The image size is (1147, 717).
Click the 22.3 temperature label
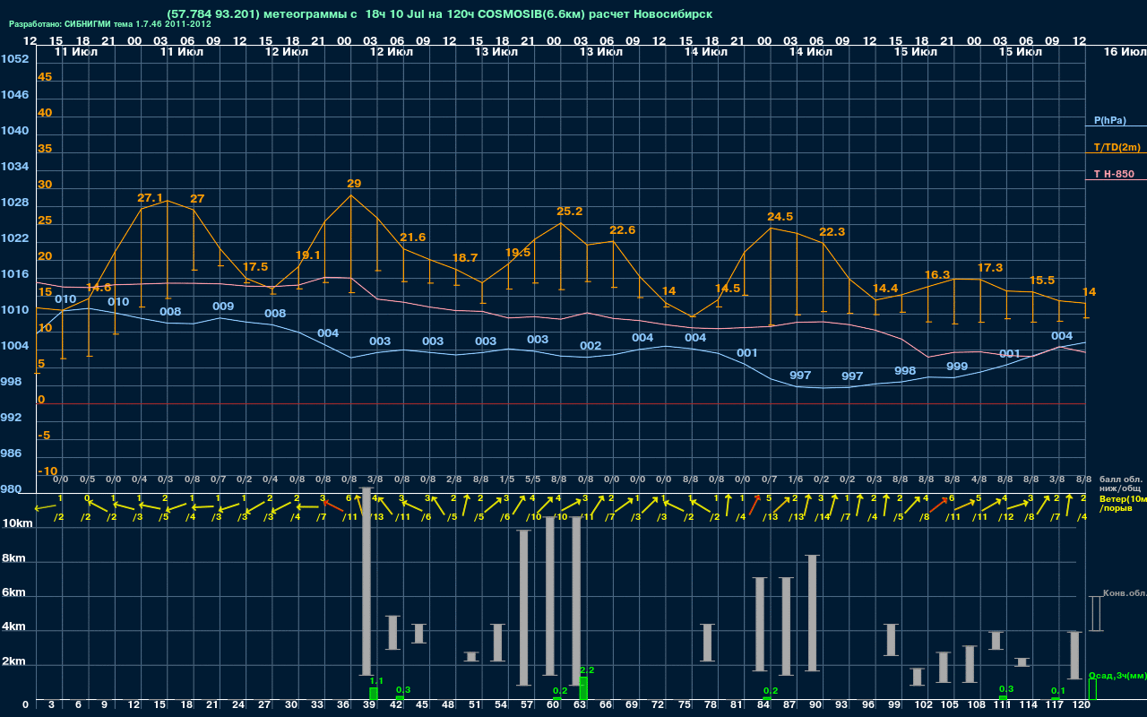tap(832, 232)
